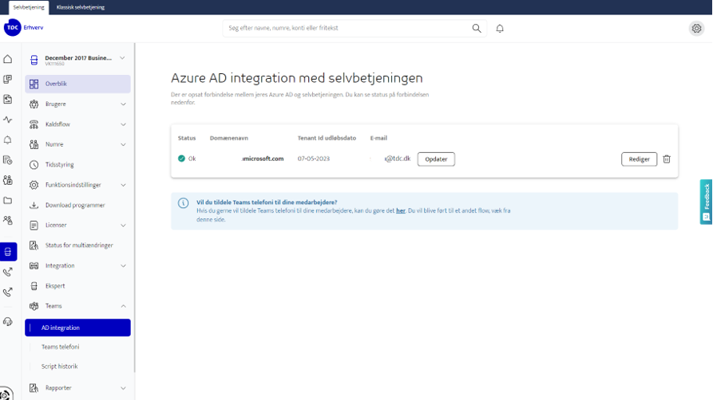Screen dimensions: 713x400
Task: Expand the Brugere menu chevron
Action: coord(123,104)
